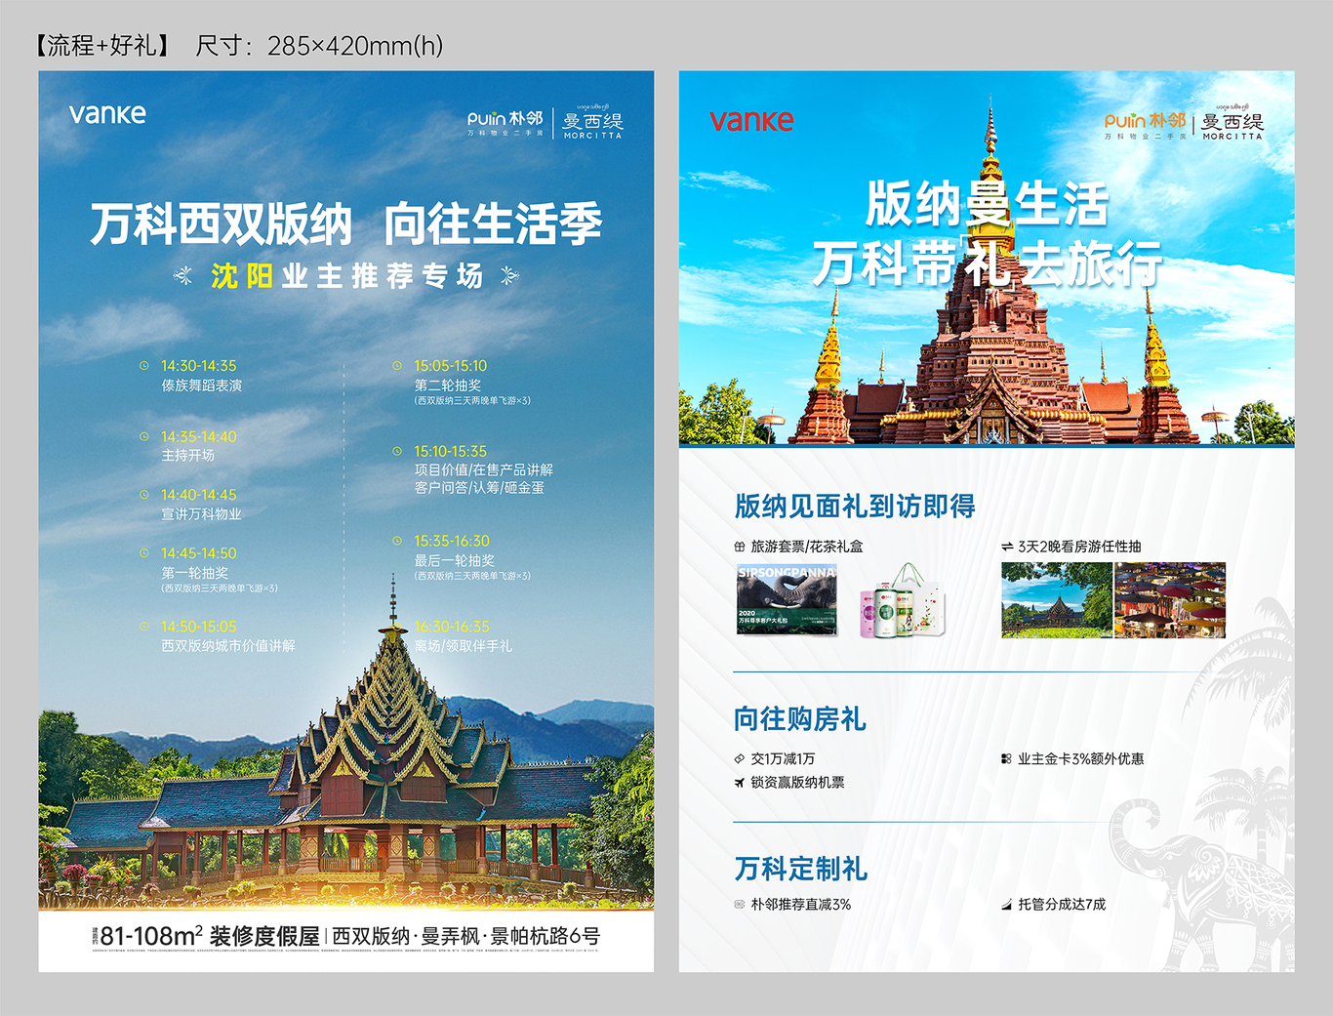Select schedule item 最后一轮抽奖

tap(455, 560)
